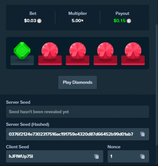Copy the client seed value
The image size is (158, 166).
97,156
